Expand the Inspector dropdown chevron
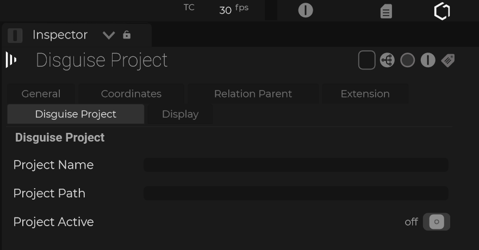This screenshot has width=479, height=250. (x=109, y=36)
